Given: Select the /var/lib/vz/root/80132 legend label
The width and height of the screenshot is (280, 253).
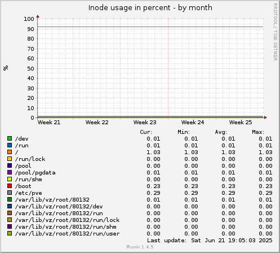Looking at the screenshot, I should tap(52, 200).
